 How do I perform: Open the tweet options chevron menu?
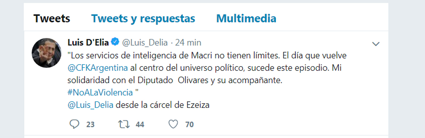[376, 44]
